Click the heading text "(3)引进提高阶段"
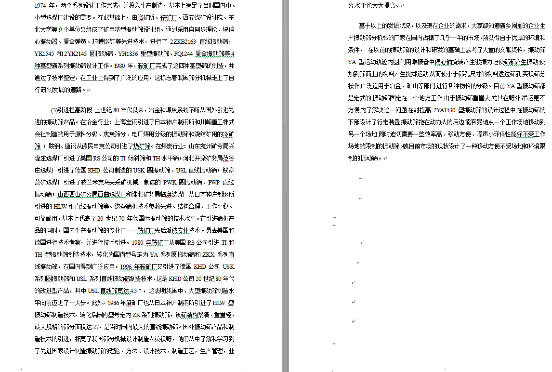This screenshot has height=372, width=552. [x=72, y=110]
